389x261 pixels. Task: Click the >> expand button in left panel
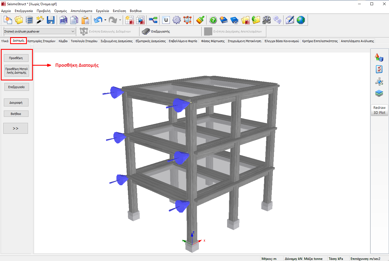(16, 128)
